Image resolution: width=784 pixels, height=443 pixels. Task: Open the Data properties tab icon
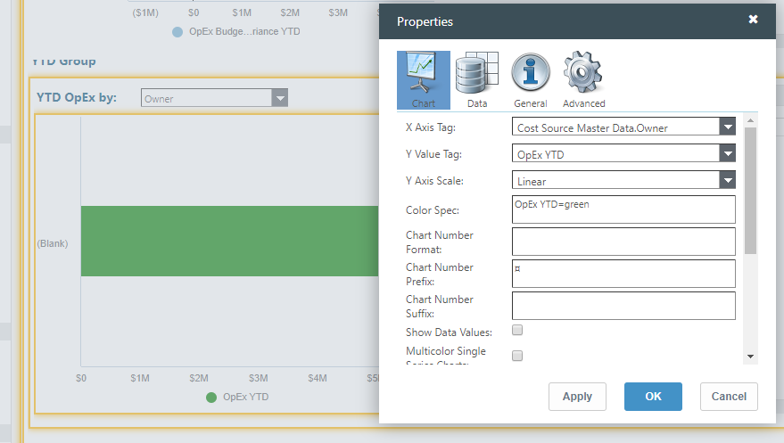point(476,80)
